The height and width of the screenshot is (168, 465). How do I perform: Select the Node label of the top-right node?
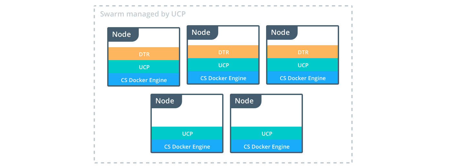click(x=281, y=32)
